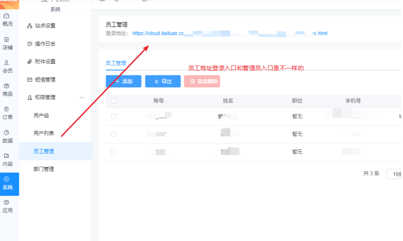Open the 会员 members section icon
The width and height of the screenshot is (403, 241).
click(6, 63)
